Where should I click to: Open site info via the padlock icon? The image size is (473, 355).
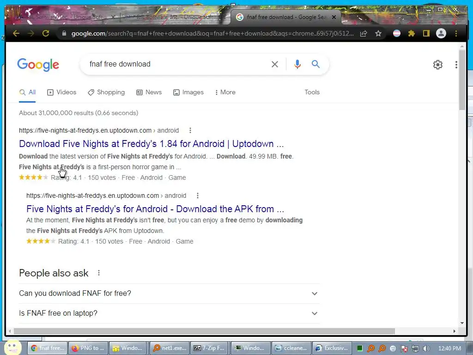(x=64, y=33)
